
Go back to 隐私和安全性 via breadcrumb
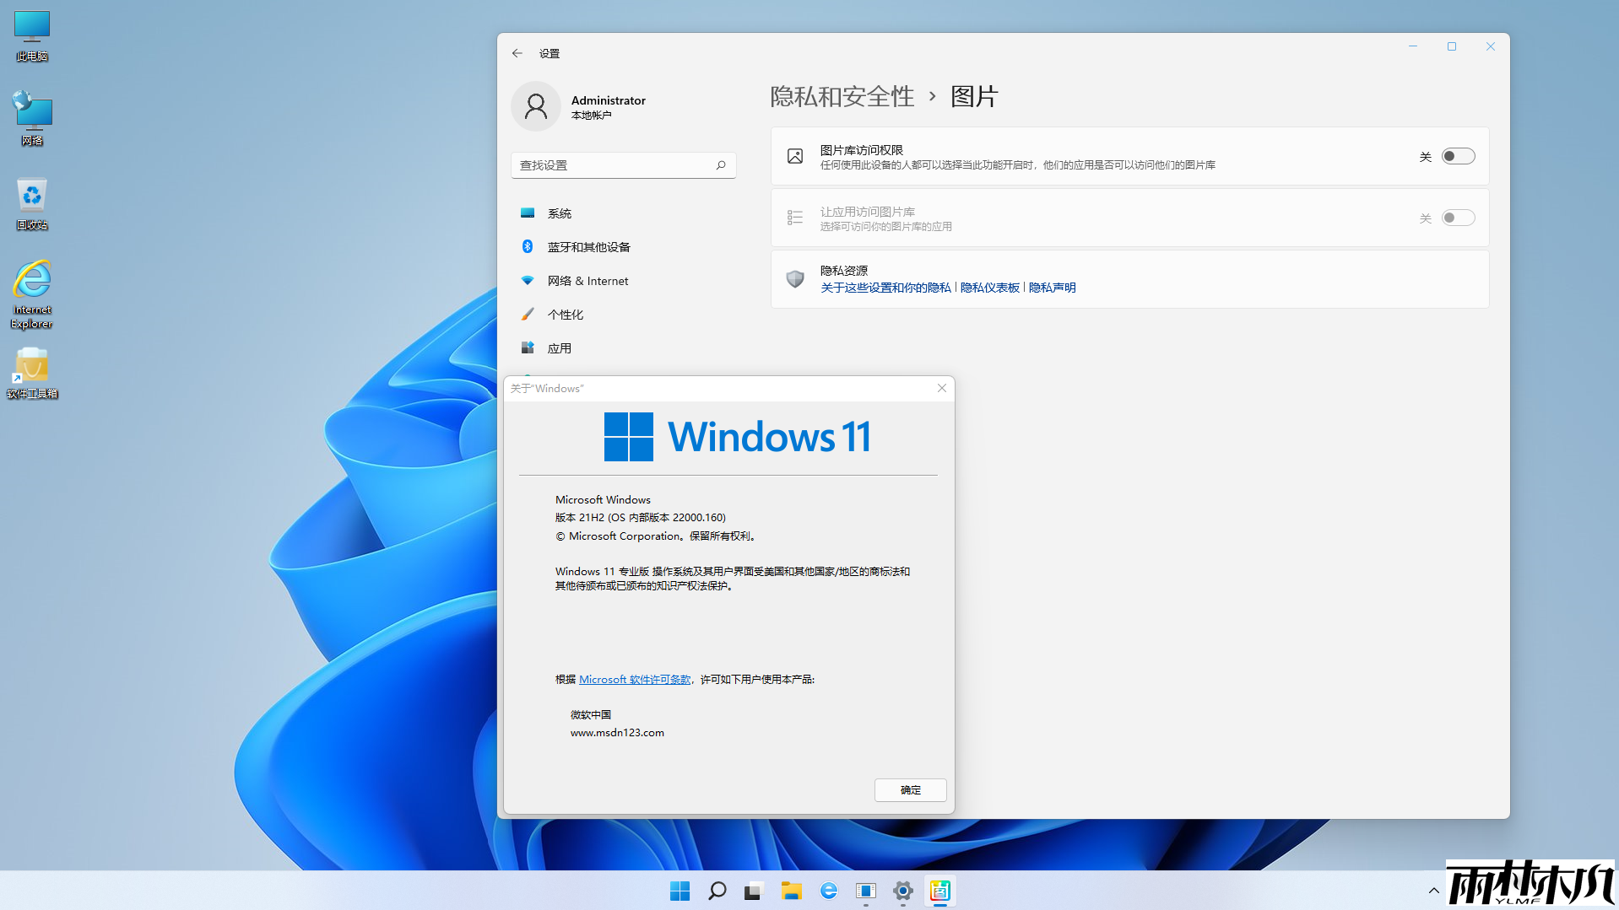pos(841,96)
